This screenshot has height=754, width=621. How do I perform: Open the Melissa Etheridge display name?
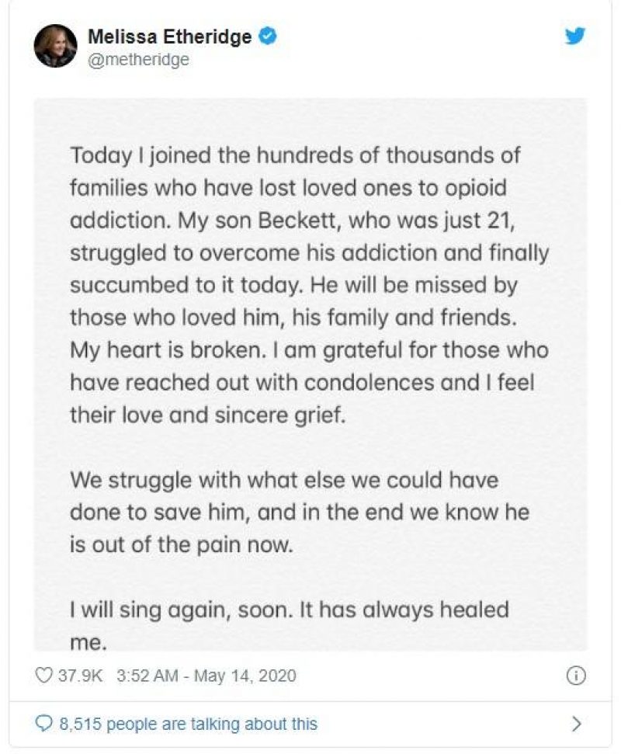click(169, 36)
